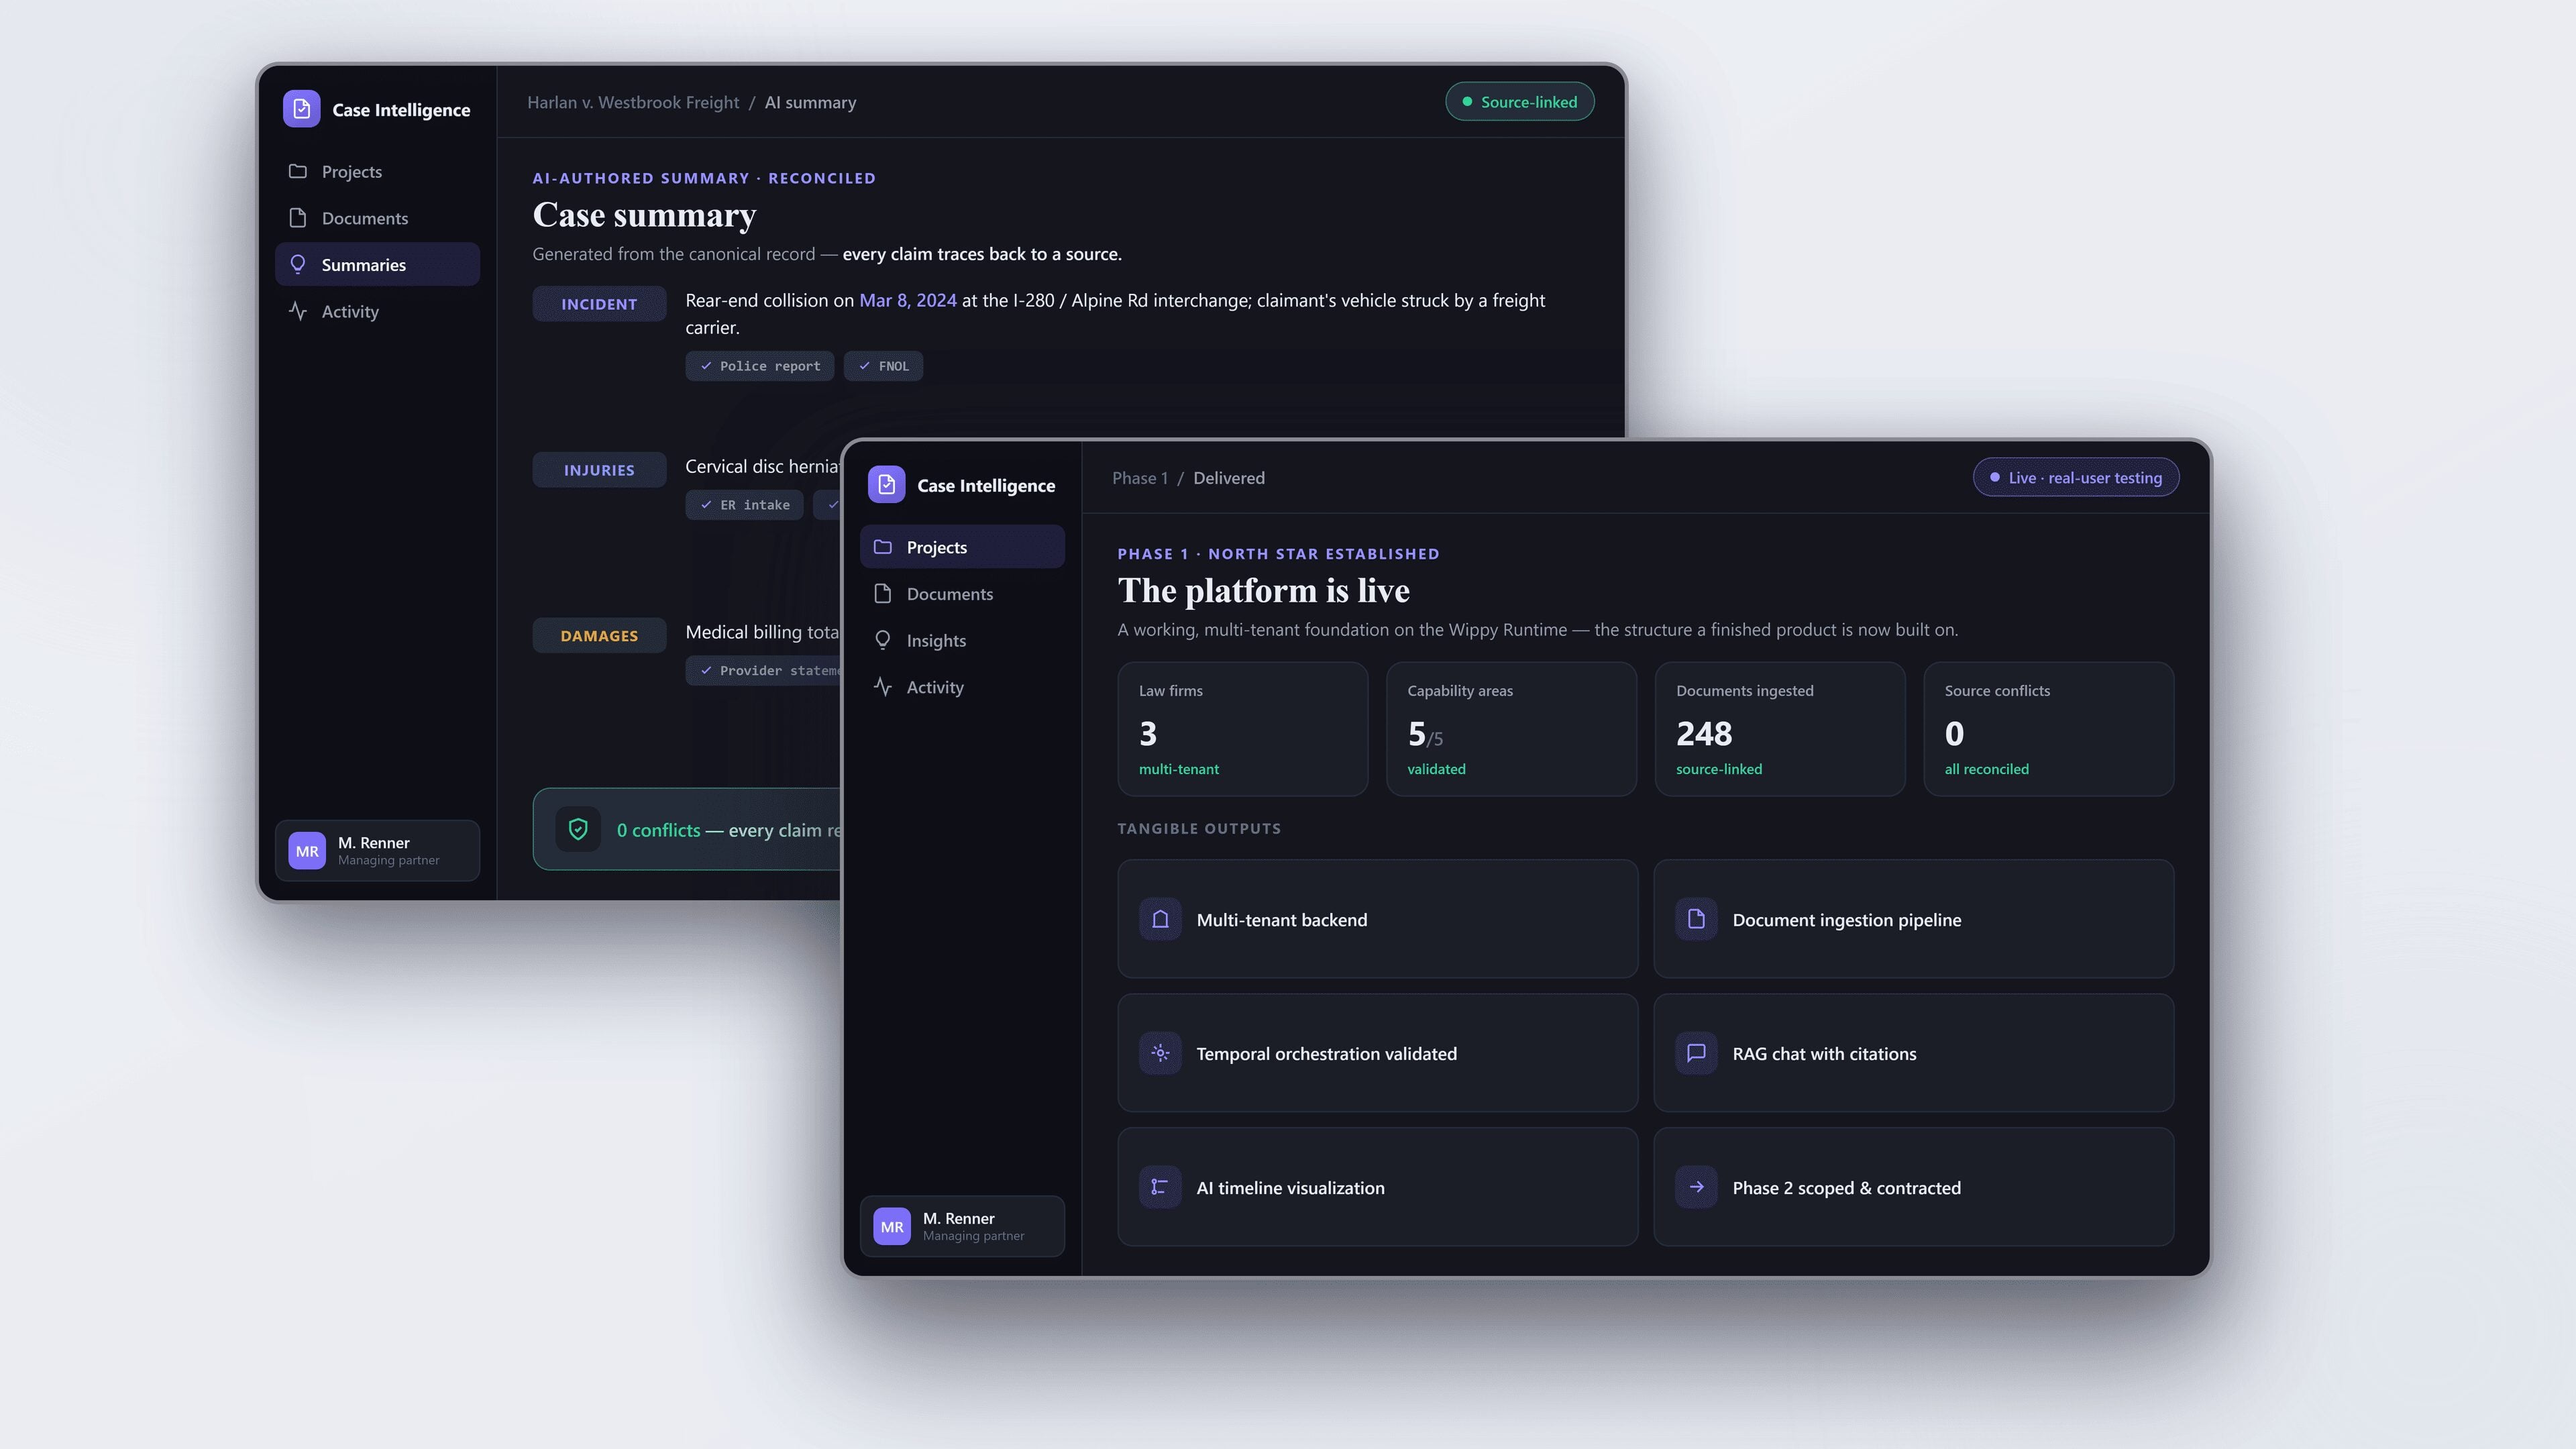Open the Multi-tenant backend card
2576x1449 pixels.
pos(1378,919)
